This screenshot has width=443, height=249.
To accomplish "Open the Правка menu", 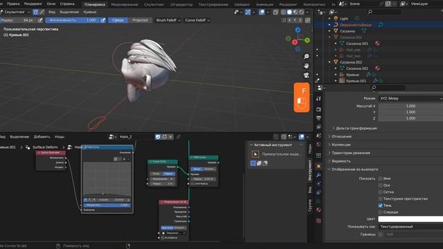I will tap(13, 4).
